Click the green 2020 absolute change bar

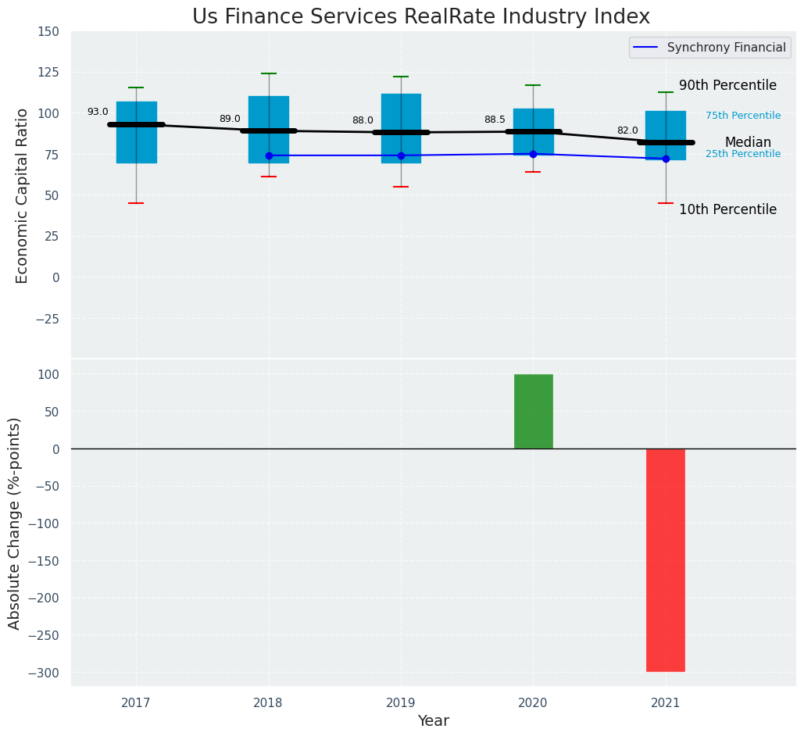pos(533,412)
